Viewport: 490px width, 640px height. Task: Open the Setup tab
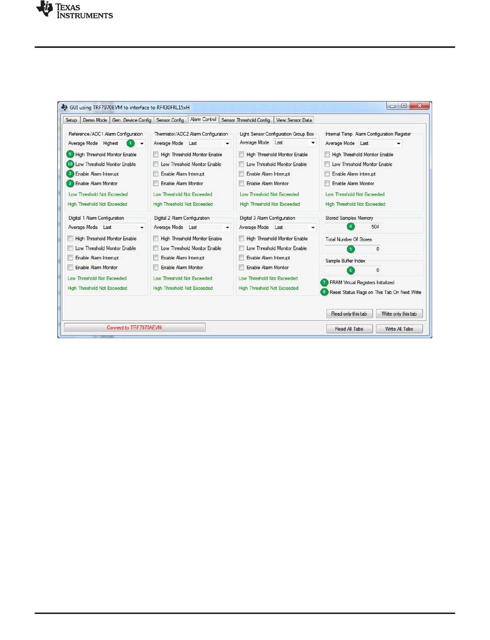(71, 120)
